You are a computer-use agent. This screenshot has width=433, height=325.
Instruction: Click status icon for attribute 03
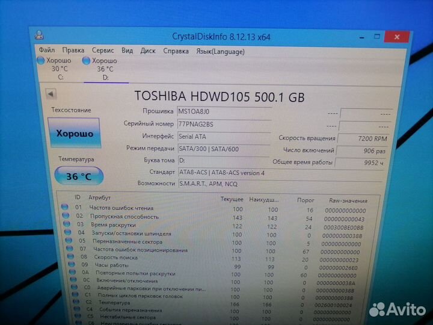click(x=67, y=223)
